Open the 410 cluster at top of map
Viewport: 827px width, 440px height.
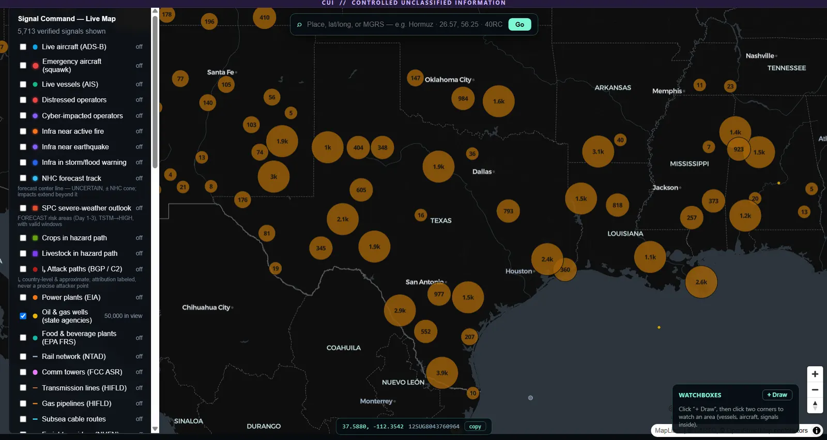coord(265,18)
